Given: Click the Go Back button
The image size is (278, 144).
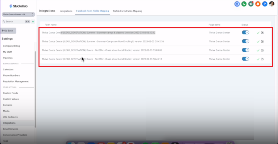Looking at the screenshot, I should pos(8,30).
